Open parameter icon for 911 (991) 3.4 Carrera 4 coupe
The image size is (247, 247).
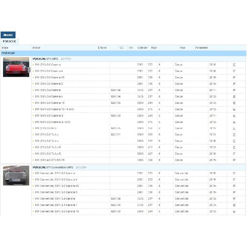click(234, 96)
